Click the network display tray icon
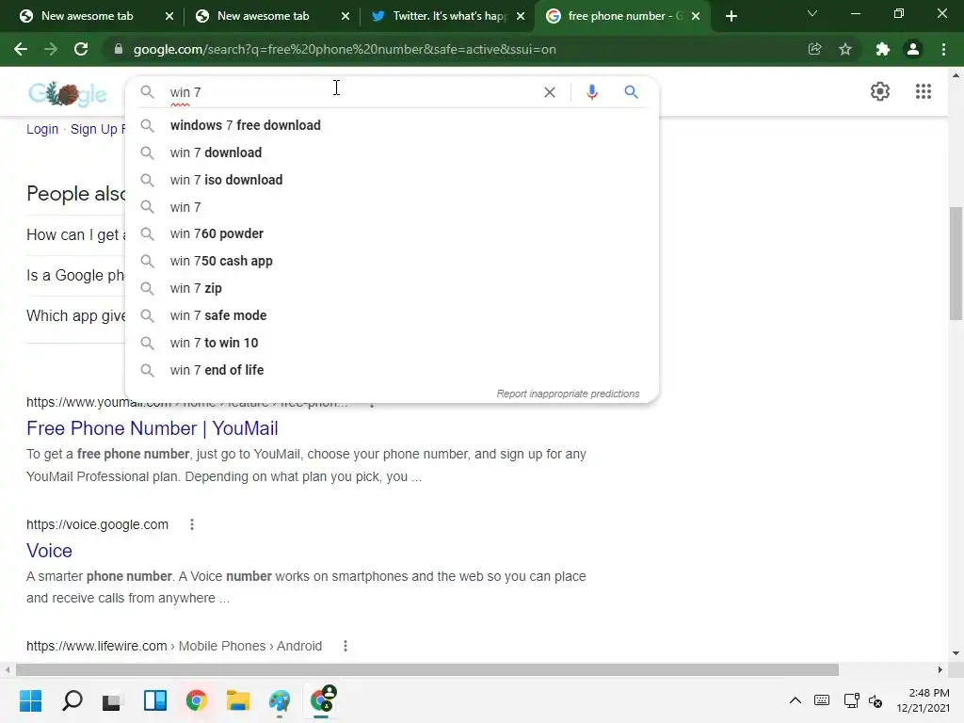964x723 pixels. pos(851,700)
